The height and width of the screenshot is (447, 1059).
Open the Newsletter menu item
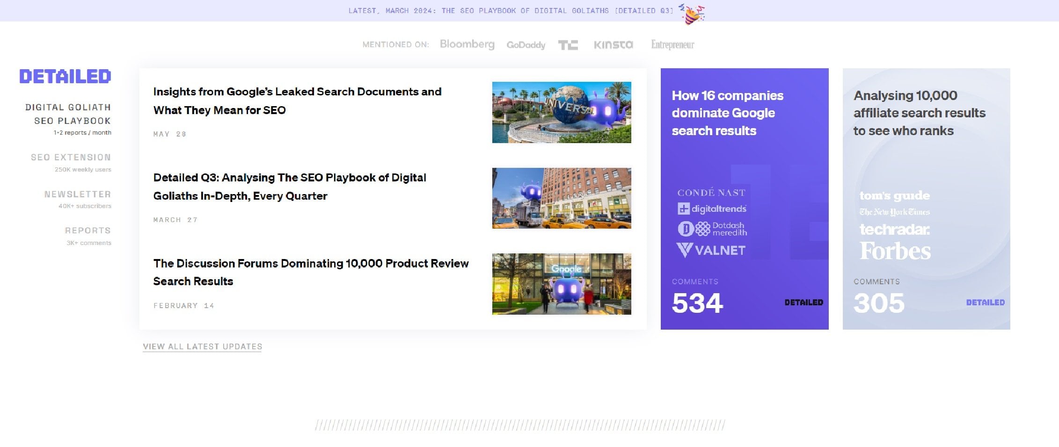[78, 194]
